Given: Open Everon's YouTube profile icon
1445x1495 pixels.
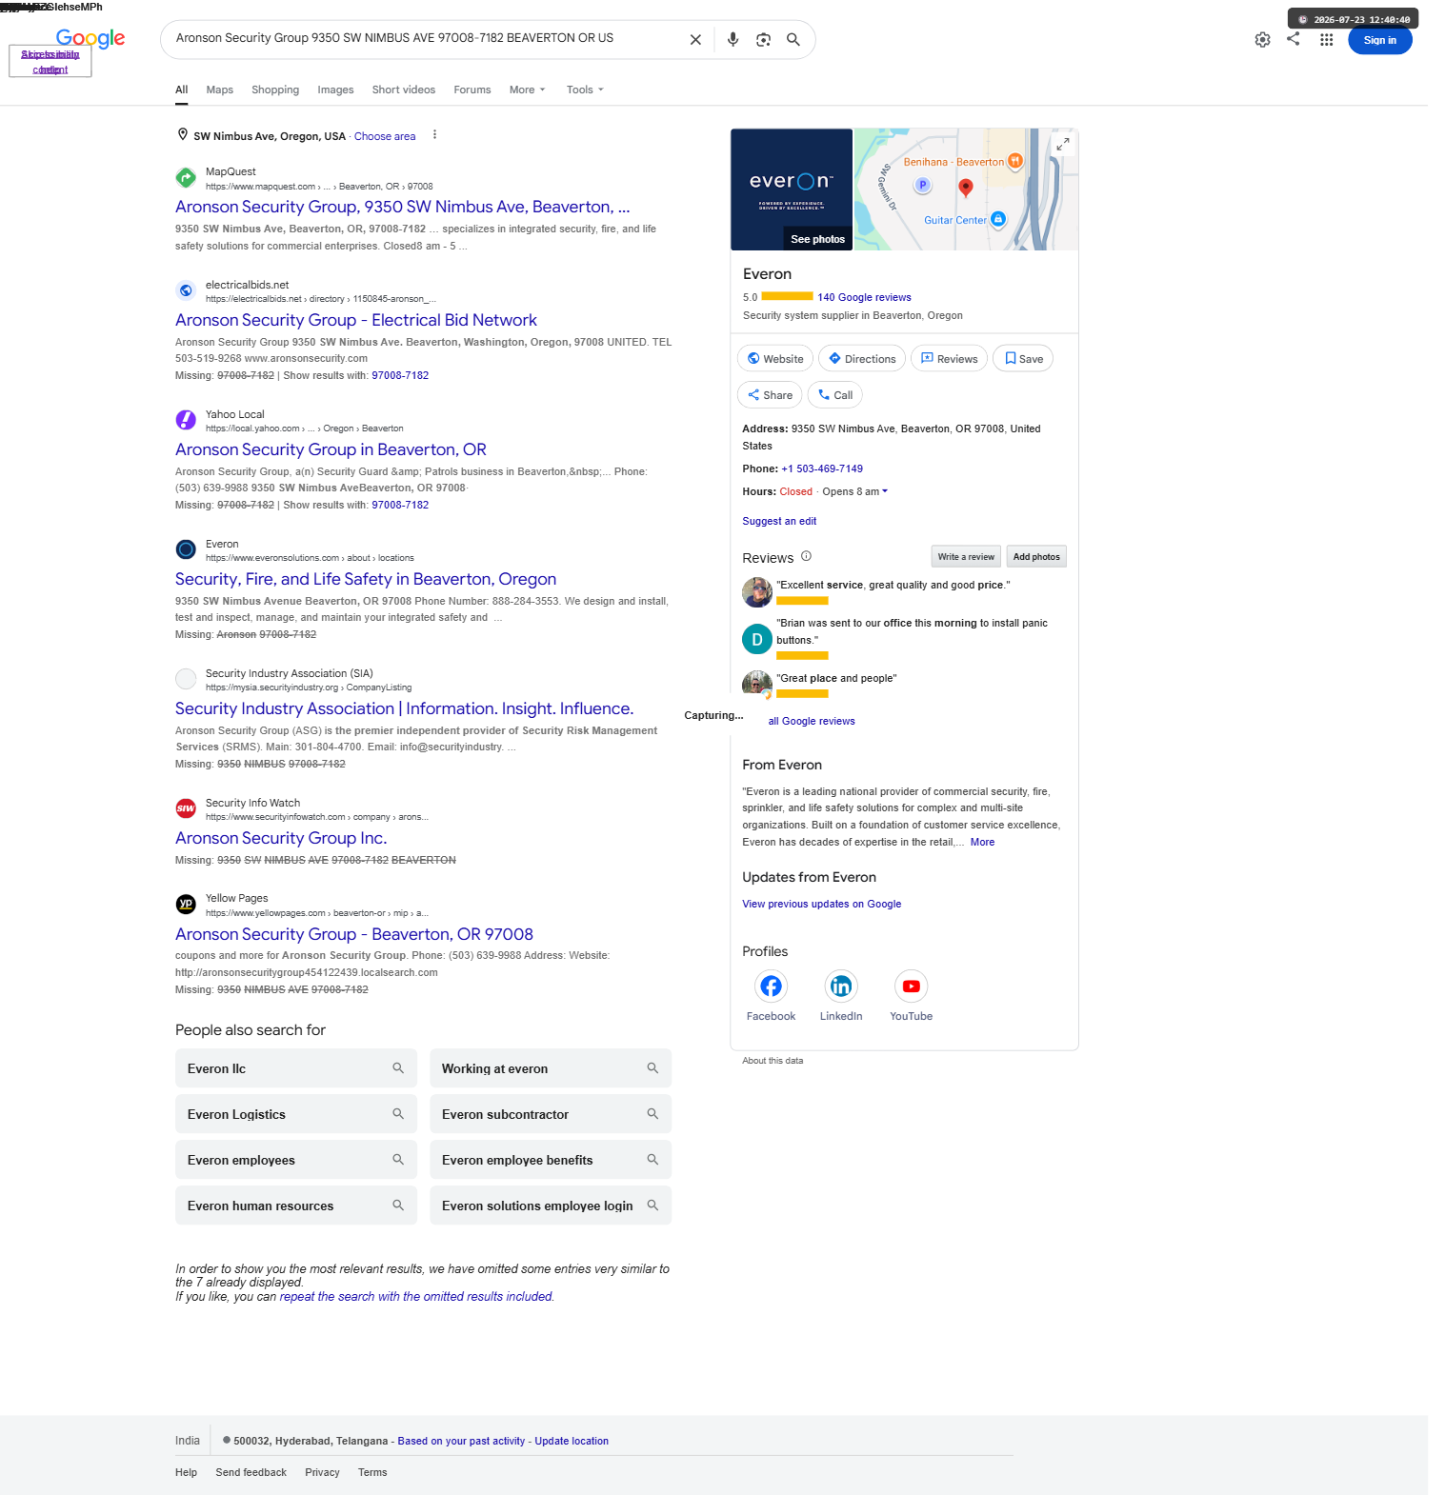Looking at the screenshot, I should point(912,987).
